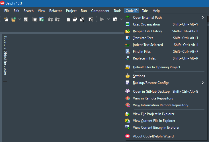Click the New Form toolbar icon

point(91,19)
